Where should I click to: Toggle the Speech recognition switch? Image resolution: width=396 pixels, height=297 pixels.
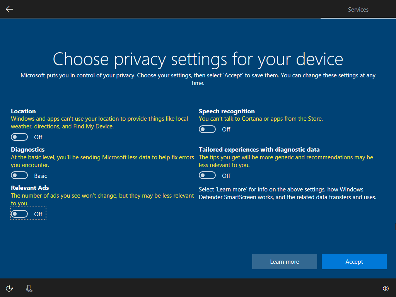coord(207,129)
